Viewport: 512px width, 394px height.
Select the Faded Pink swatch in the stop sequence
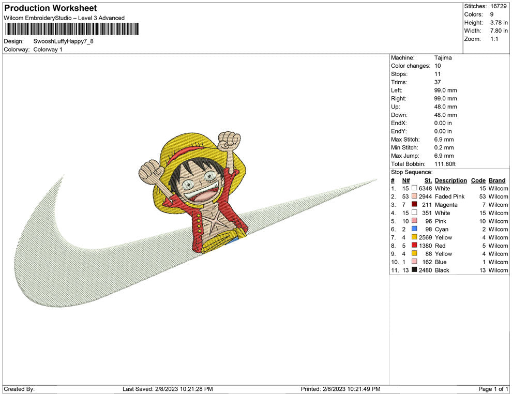(x=414, y=196)
